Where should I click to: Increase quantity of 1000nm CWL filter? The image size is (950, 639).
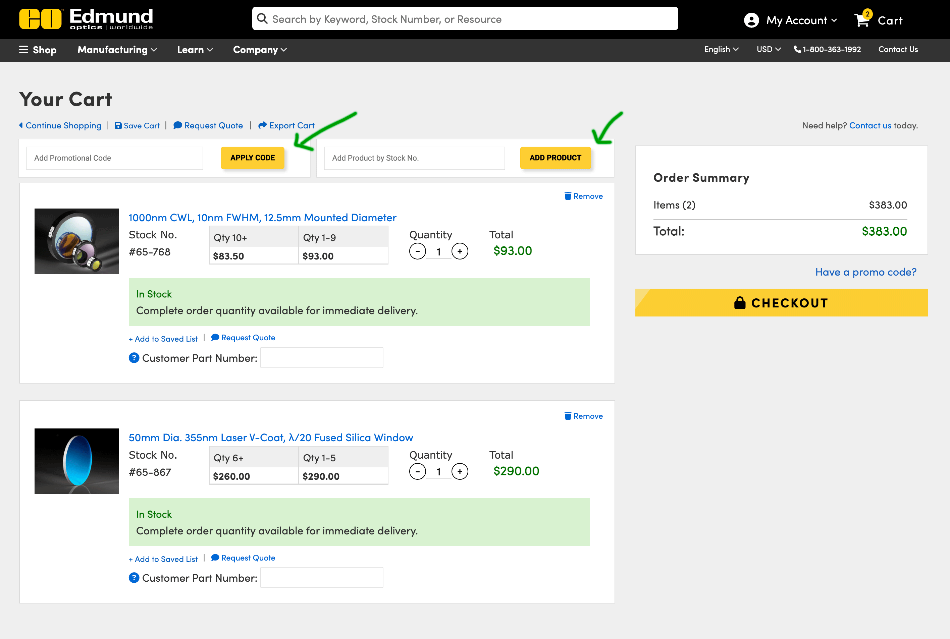click(460, 251)
